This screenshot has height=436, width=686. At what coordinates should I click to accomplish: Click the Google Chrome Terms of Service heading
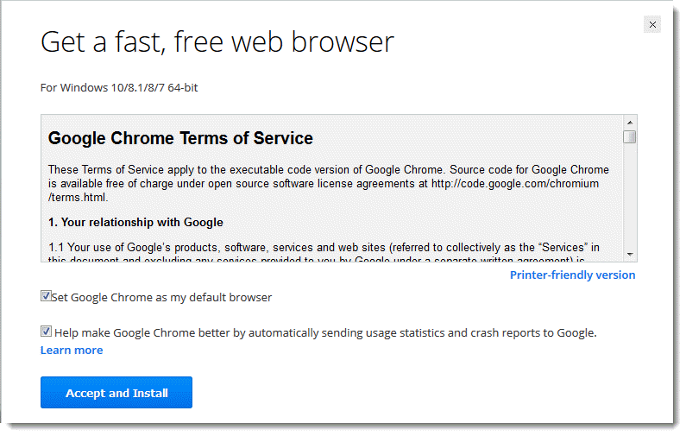coord(180,138)
